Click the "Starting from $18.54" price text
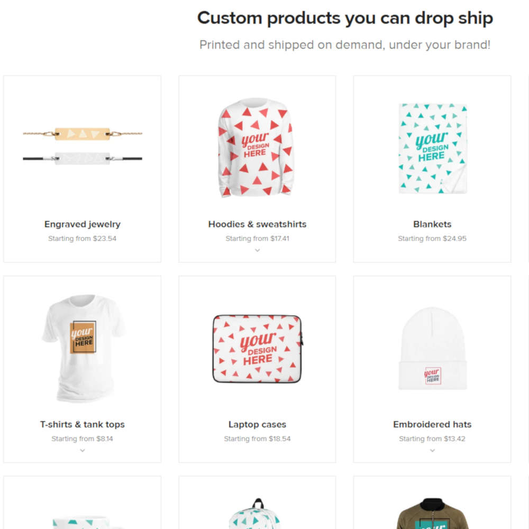The width and height of the screenshot is (529, 529). coord(257,439)
